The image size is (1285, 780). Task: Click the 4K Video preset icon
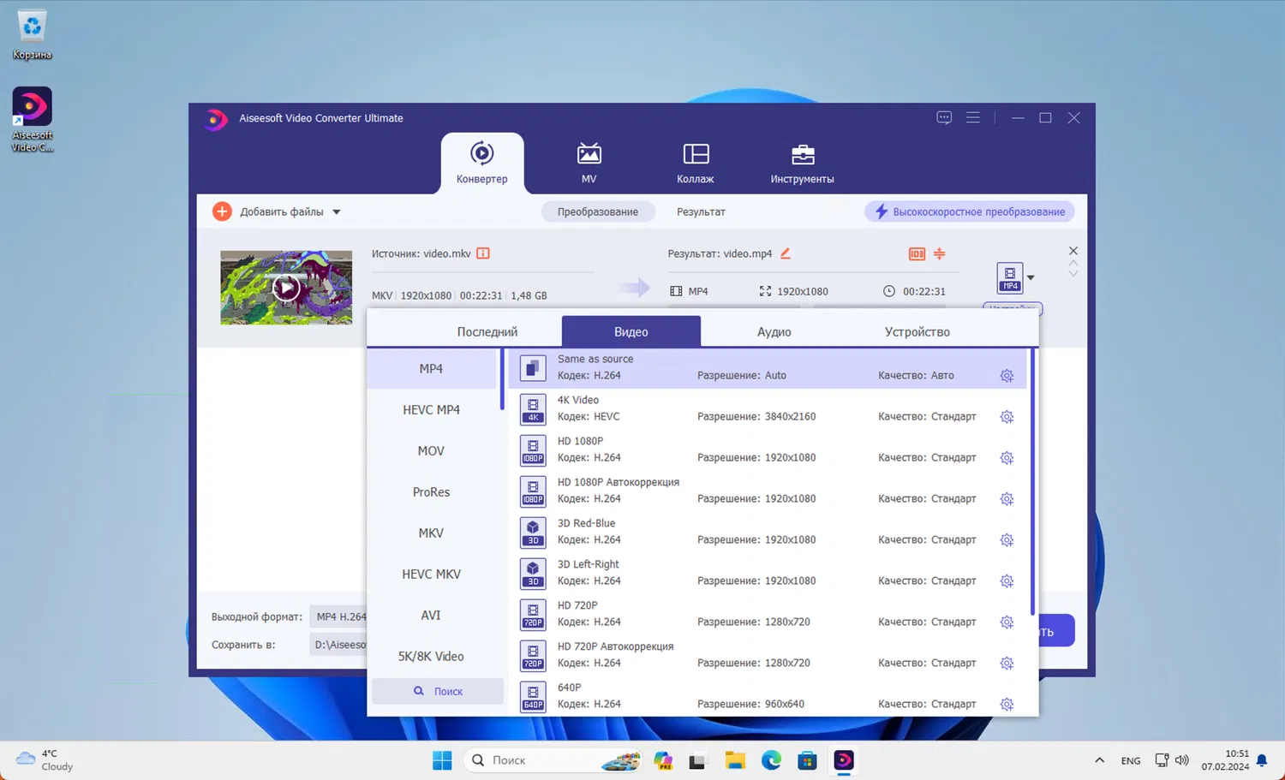(x=533, y=409)
